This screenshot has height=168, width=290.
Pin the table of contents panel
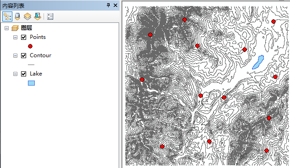point(109,5)
